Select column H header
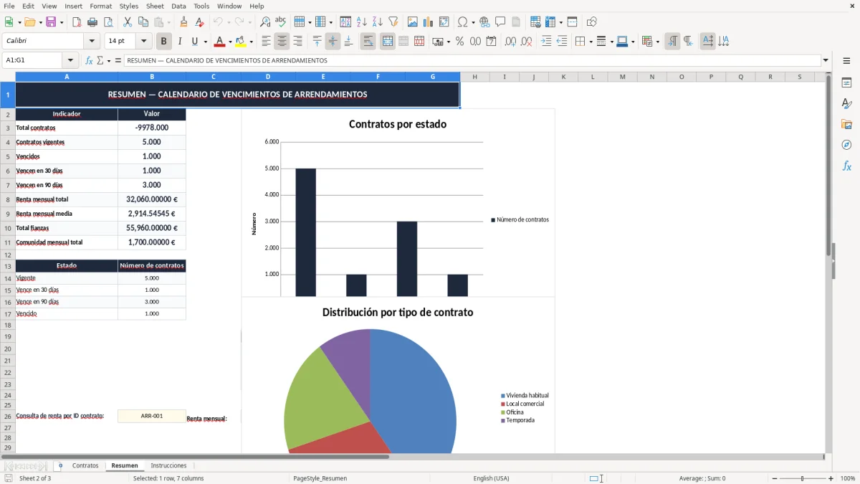 474,77
